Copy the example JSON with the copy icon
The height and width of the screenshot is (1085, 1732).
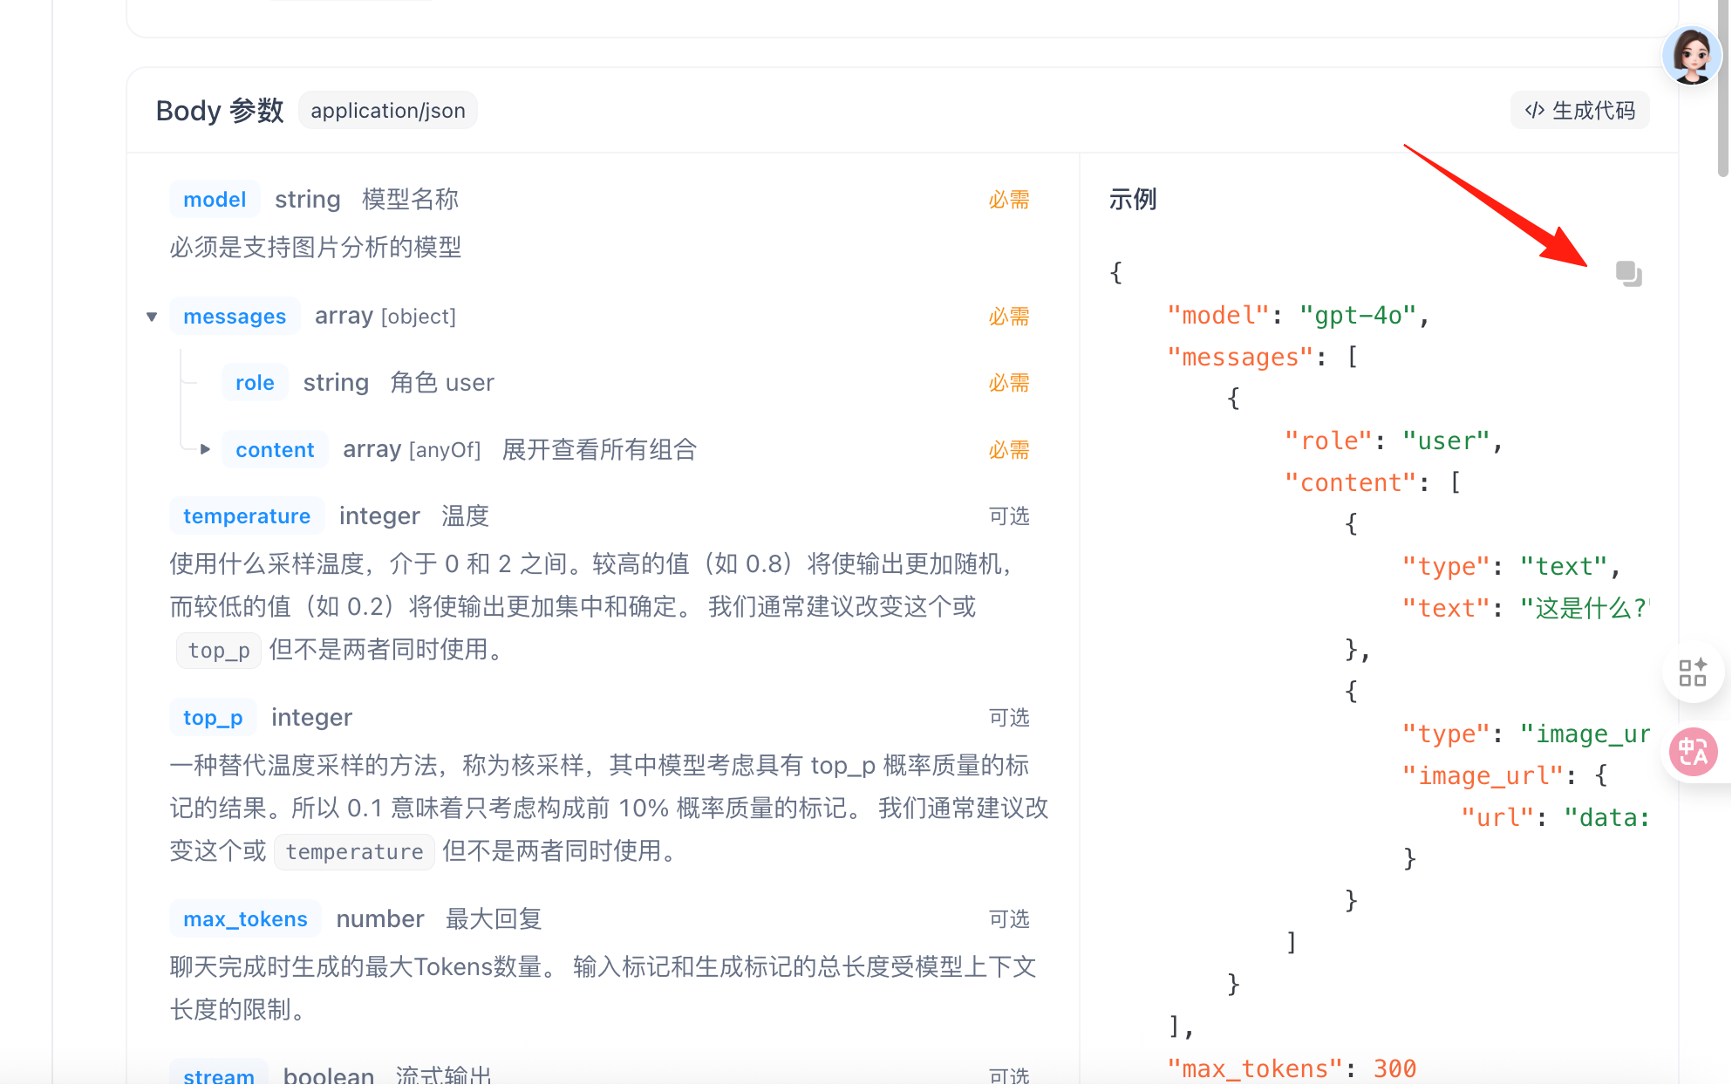(1628, 274)
